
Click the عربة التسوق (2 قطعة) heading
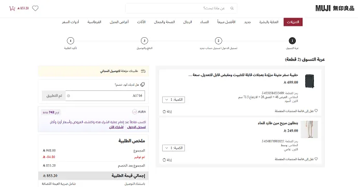coord(305,59)
